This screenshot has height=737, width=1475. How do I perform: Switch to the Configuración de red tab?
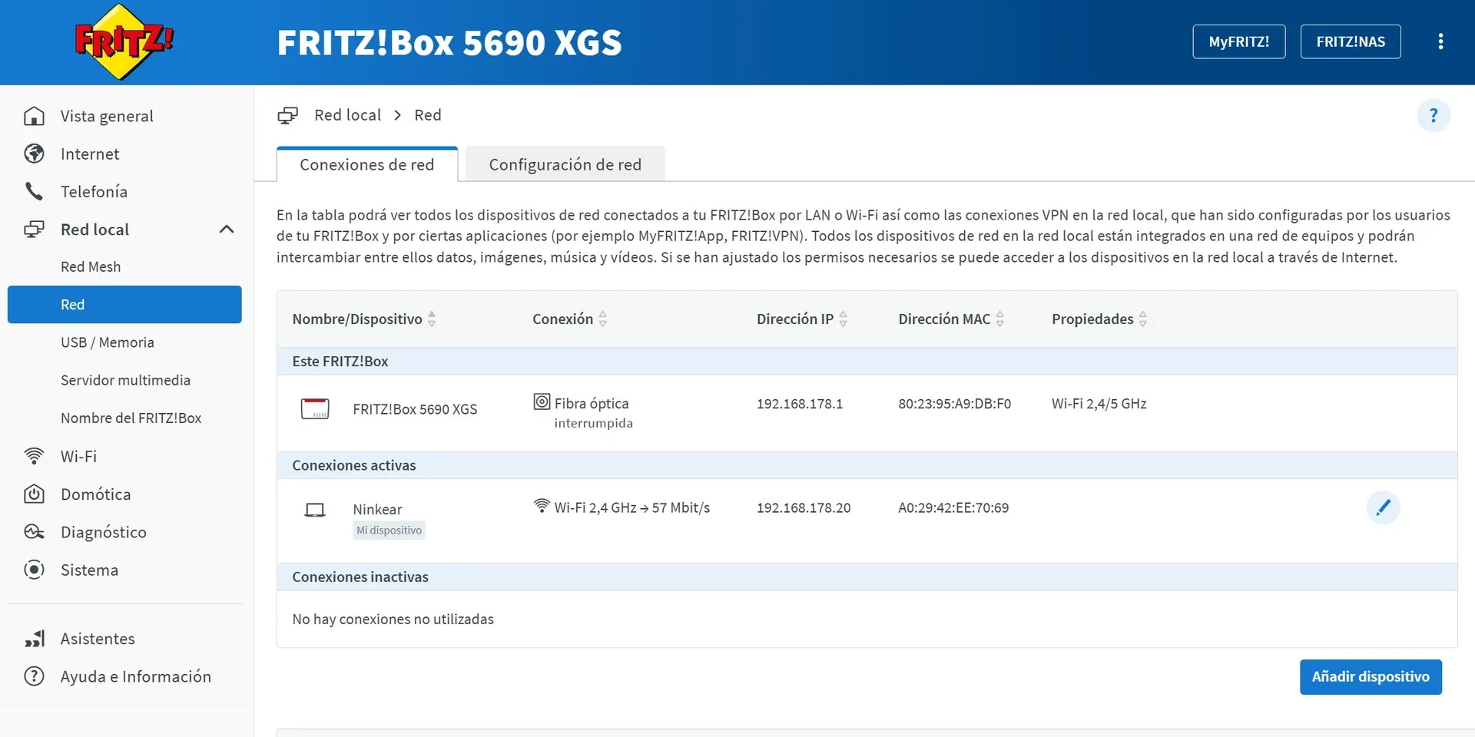point(565,164)
